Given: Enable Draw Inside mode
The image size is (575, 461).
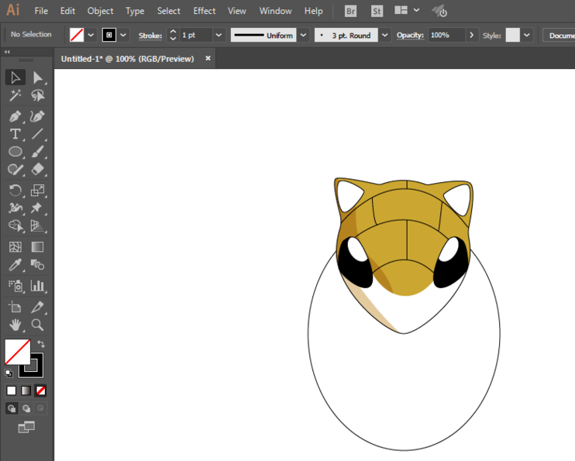Looking at the screenshot, I should 40,408.
